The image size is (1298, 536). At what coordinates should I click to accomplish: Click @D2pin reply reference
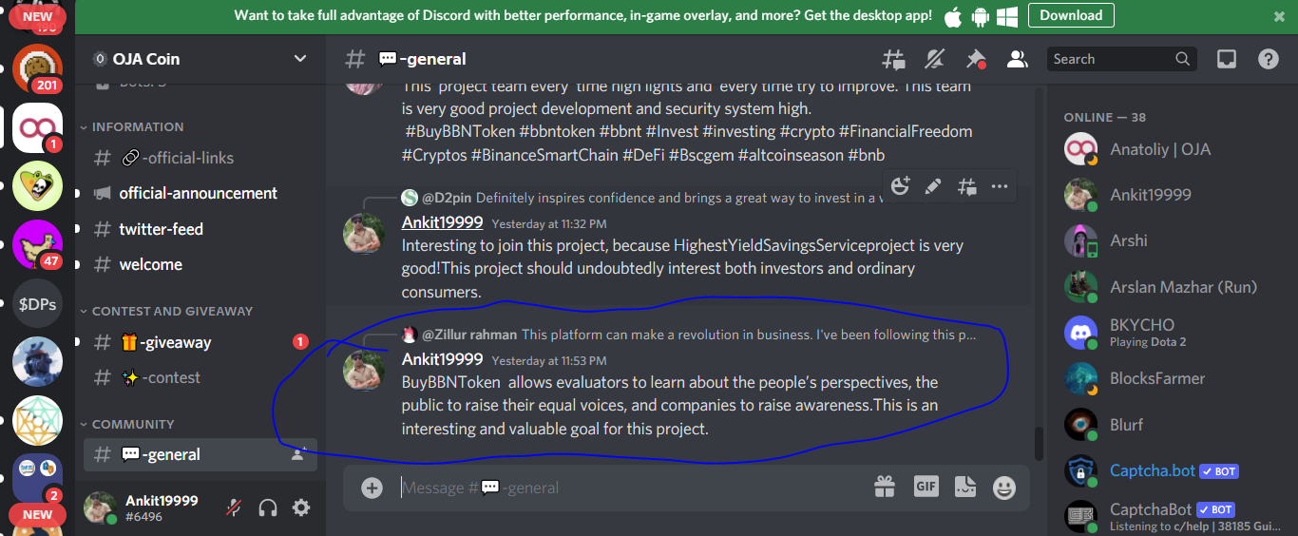(x=447, y=198)
